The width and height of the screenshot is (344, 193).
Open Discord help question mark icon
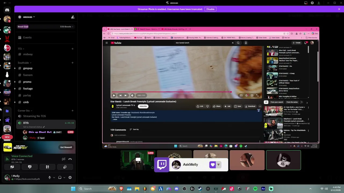point(312,3)
